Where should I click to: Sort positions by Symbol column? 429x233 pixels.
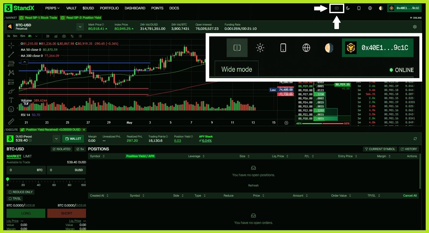97,156
